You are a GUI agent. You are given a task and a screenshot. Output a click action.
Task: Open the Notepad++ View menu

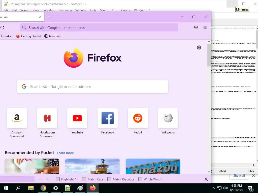pos(36,10)
